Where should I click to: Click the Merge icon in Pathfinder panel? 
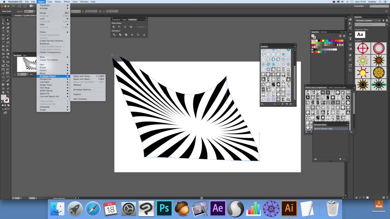[x=126, y=35]
